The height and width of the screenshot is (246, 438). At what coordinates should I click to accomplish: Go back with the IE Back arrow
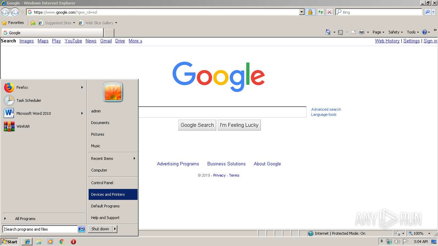coord(5,12)
